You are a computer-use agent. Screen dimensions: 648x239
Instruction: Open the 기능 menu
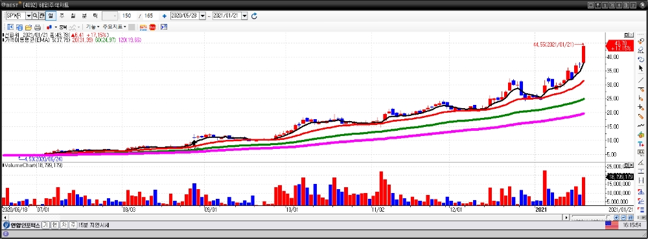point(93,27)
